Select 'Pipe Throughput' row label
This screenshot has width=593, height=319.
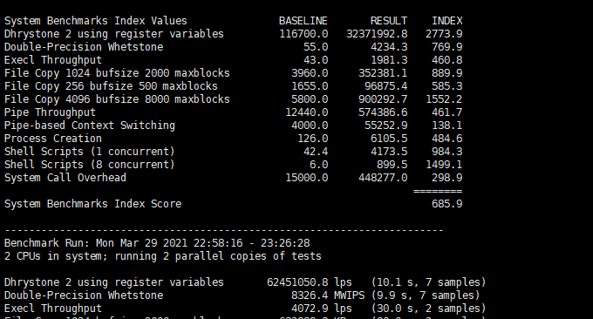pyautogui.click(x=50, y=112)
